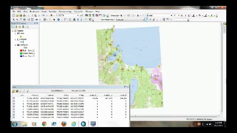The image size is (237, 133).
Task: Click Load links icon in Link table
Action: [x=13, y=91]
